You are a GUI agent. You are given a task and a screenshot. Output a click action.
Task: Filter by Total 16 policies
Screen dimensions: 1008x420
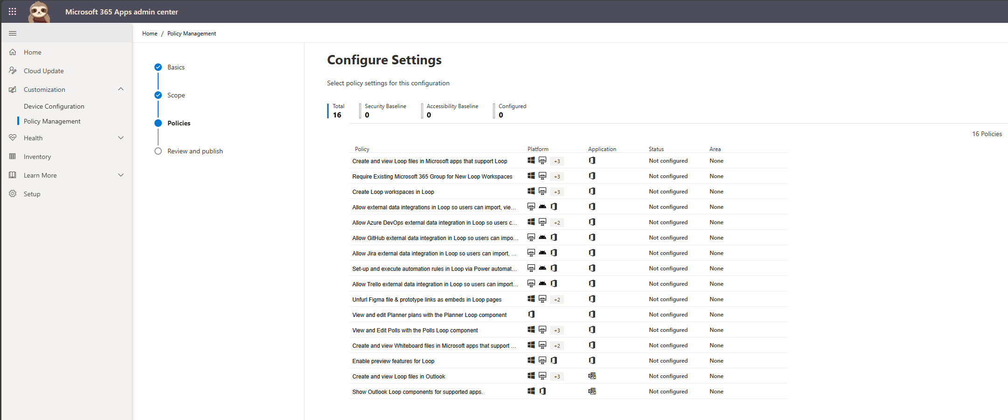[x=337, y=111]
